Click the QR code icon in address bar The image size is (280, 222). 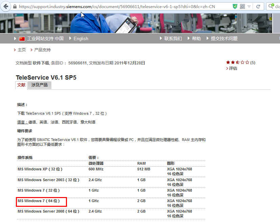point(242,6)
